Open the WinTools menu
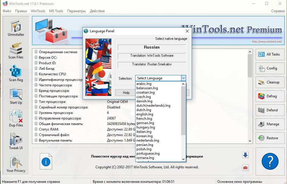The width and height of the screenshot is (287, 184). tap(38, 11)
